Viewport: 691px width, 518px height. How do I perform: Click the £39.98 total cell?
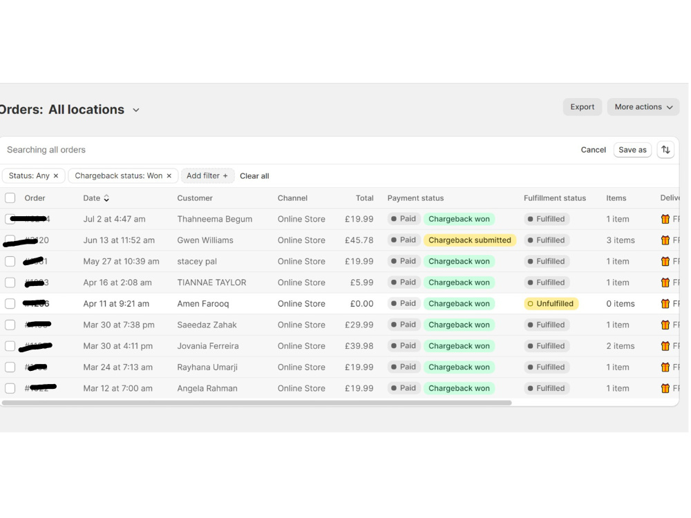pos(359,346)
